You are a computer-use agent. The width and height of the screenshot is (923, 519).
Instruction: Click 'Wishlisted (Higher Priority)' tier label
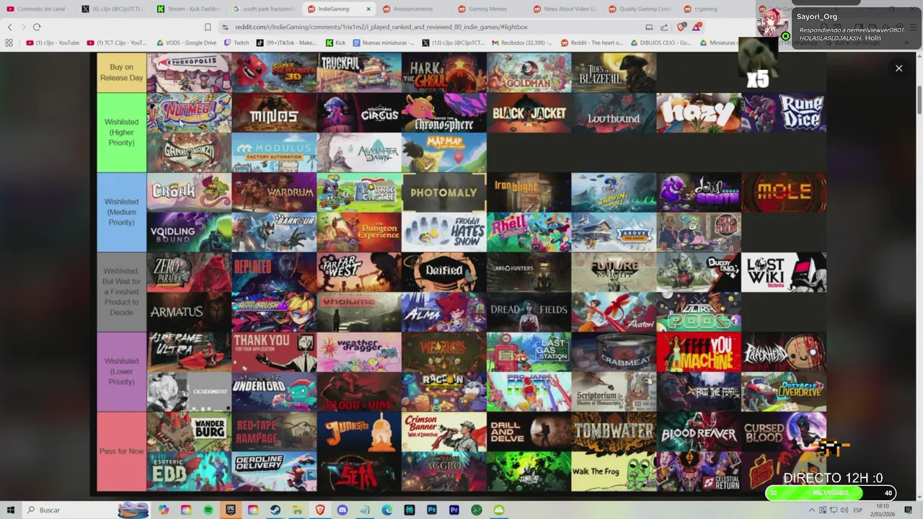point(122,133)
